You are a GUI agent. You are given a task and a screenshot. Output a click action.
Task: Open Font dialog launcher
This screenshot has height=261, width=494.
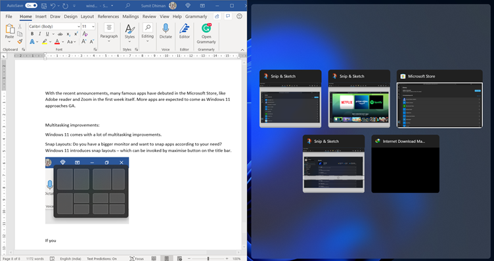[95, 49]
